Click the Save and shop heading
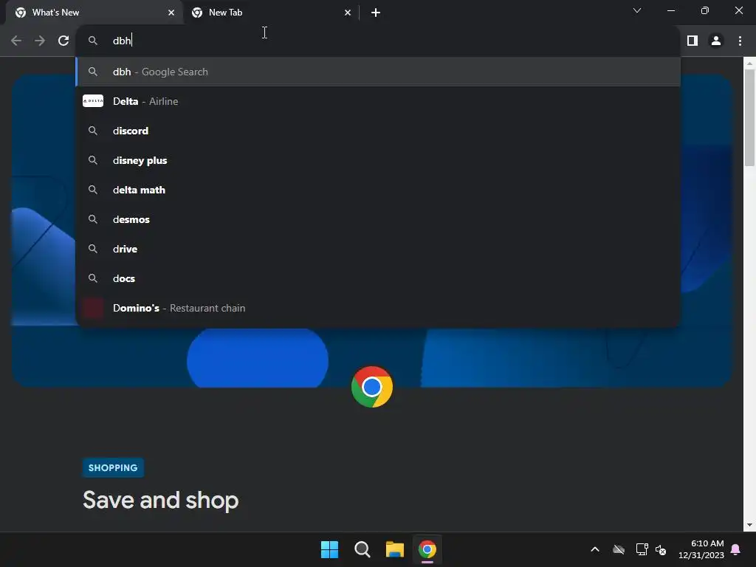Viewport: 756px width, 567px height. (x=160, y=500)
